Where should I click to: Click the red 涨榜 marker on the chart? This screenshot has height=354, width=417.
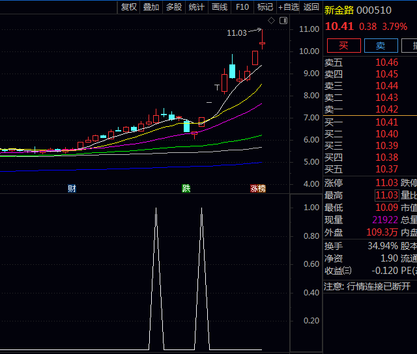coord(258,189)
